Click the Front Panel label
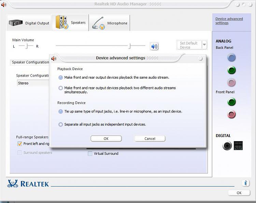 pyautogui.click(x=225, y=92)
